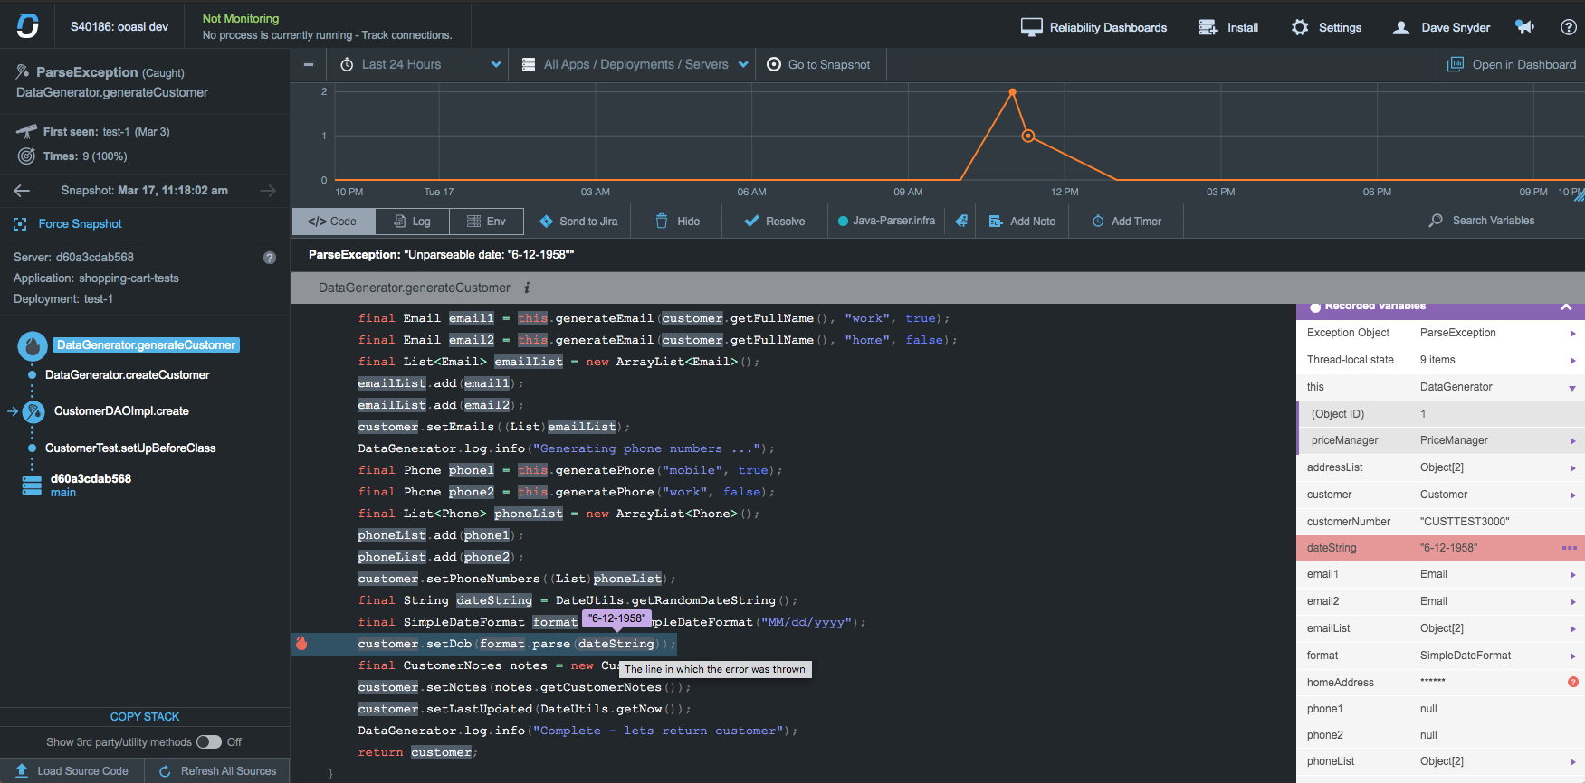This screenshot has height=783, width=1585.
Task: Open the Last 24 Hours dropdown
Action: click(421, 64)
